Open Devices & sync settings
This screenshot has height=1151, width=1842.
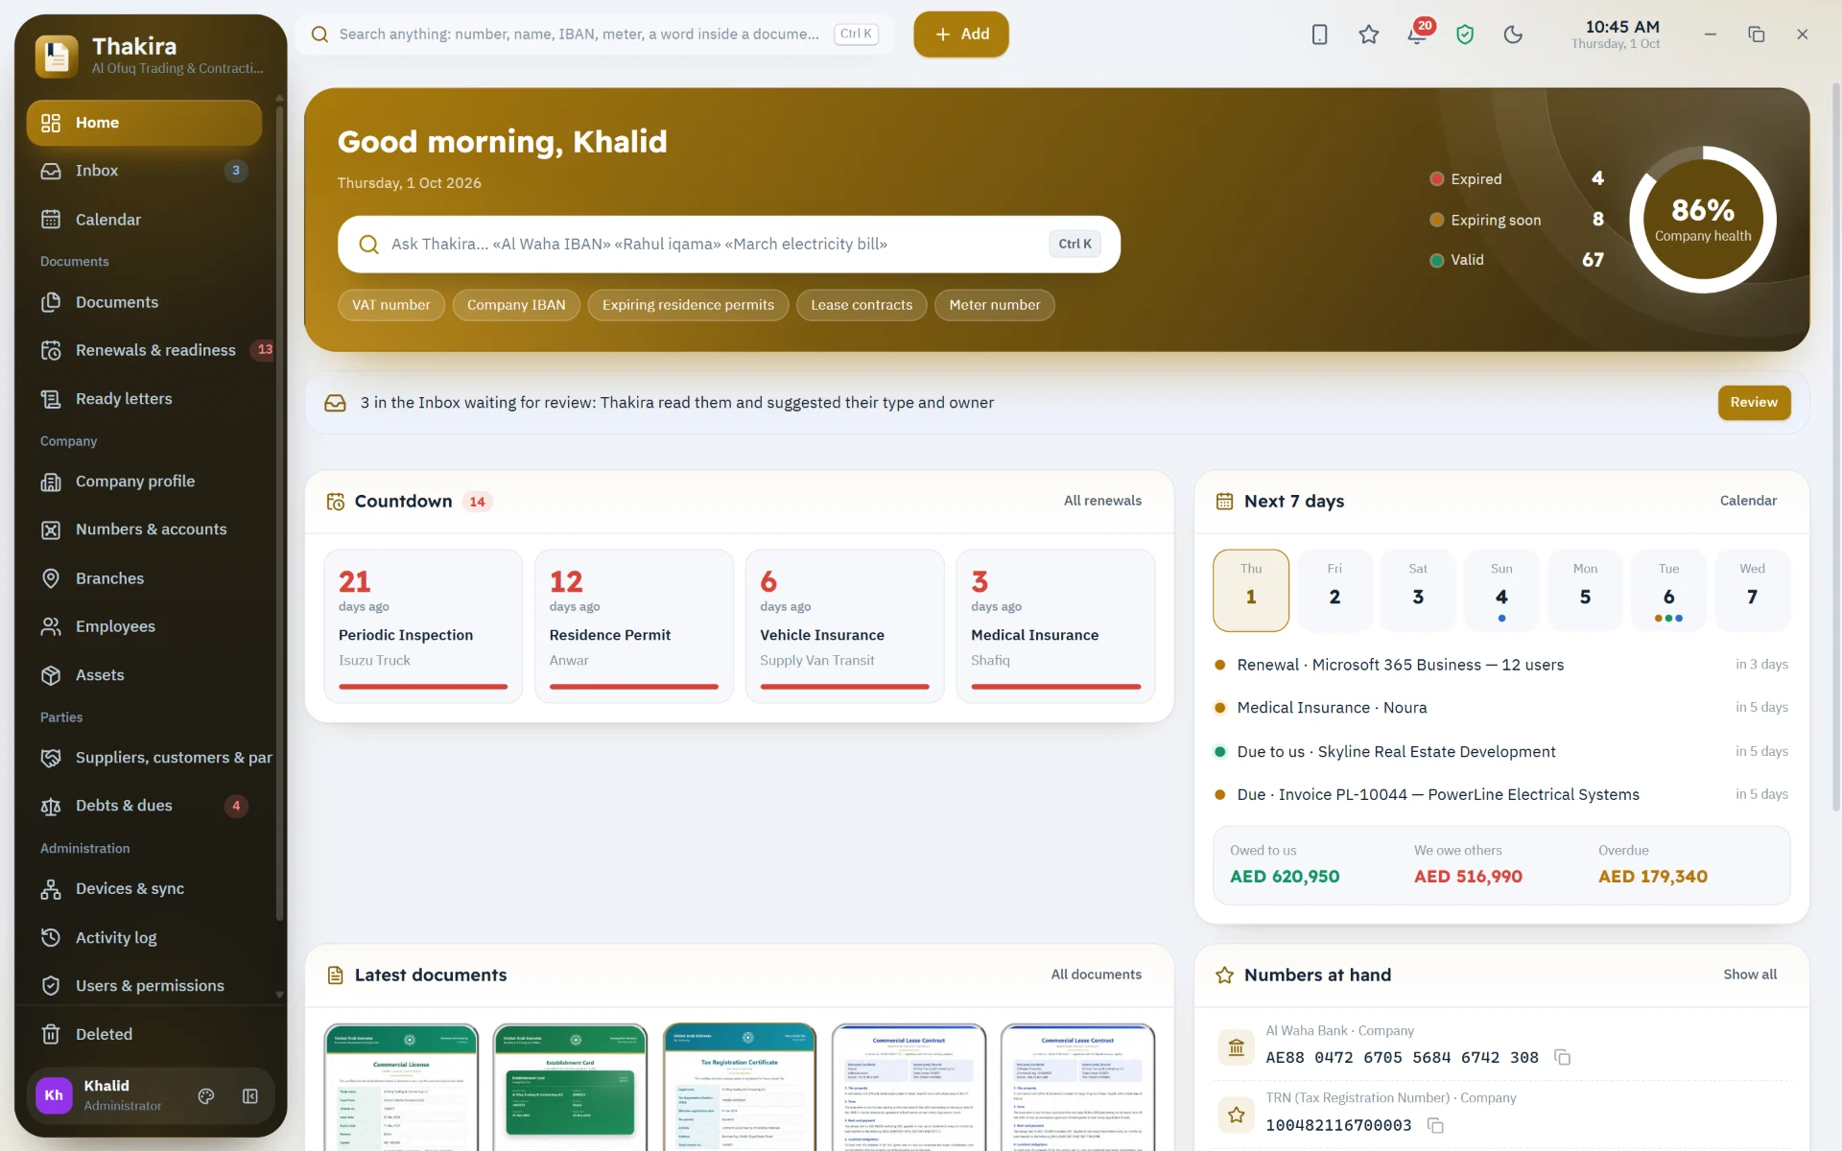[144, 889]
